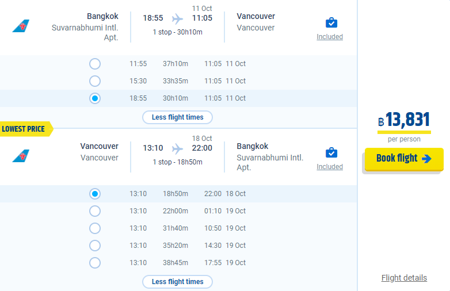
Task: Open outbound Included baggage link
Action: click(330, 37)
